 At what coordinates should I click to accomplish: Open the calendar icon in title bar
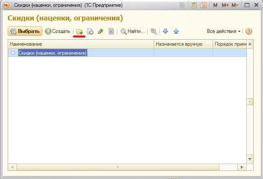coord(203,6)
